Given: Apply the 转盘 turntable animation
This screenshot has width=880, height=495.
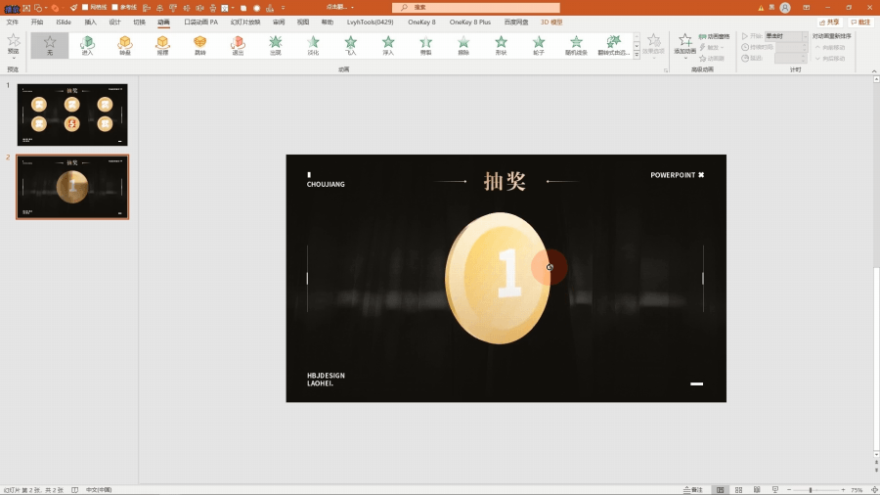Looking at the screenshot, I should [125, 45].
